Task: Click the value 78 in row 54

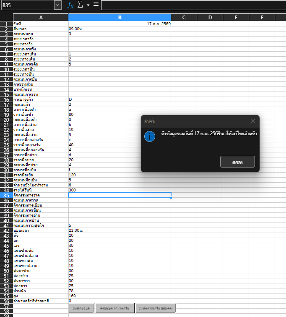Action: tap(120, 291)
